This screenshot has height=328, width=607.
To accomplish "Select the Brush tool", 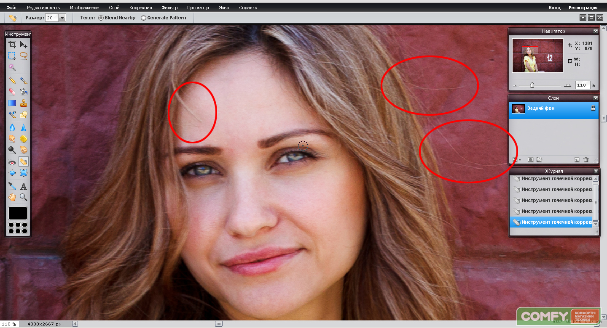I will point(24,80).
